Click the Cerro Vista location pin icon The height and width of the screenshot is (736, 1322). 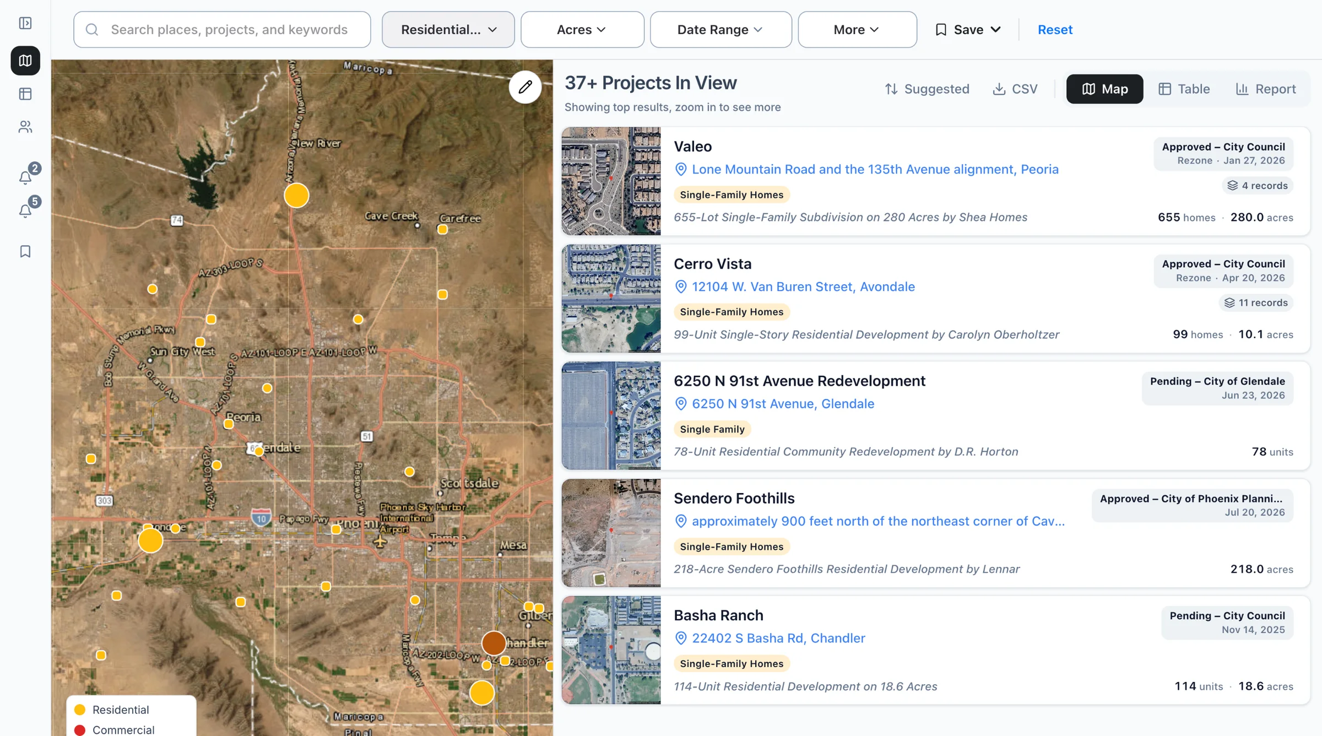click(681, 286)
